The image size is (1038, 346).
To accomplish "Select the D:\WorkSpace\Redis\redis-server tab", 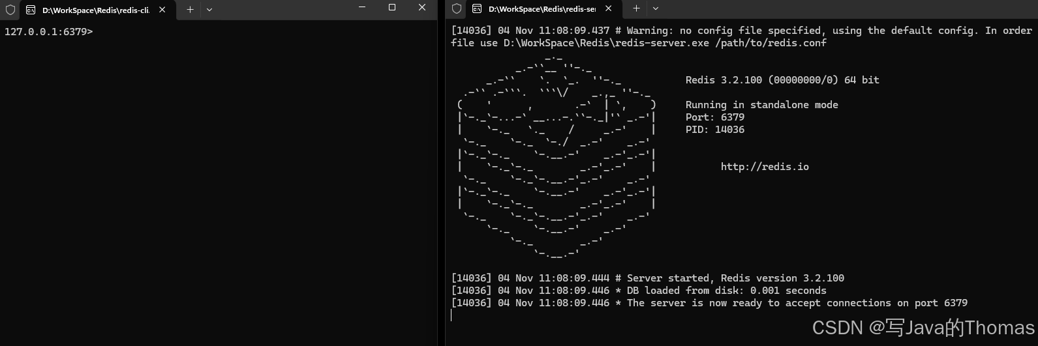I will 543,8.
